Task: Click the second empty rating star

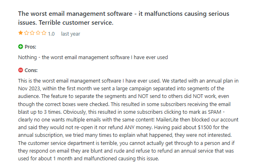Action: coord(26,34)
